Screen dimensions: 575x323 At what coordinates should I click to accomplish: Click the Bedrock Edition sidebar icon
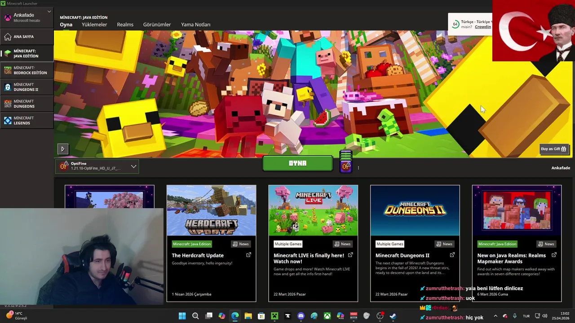8,70
